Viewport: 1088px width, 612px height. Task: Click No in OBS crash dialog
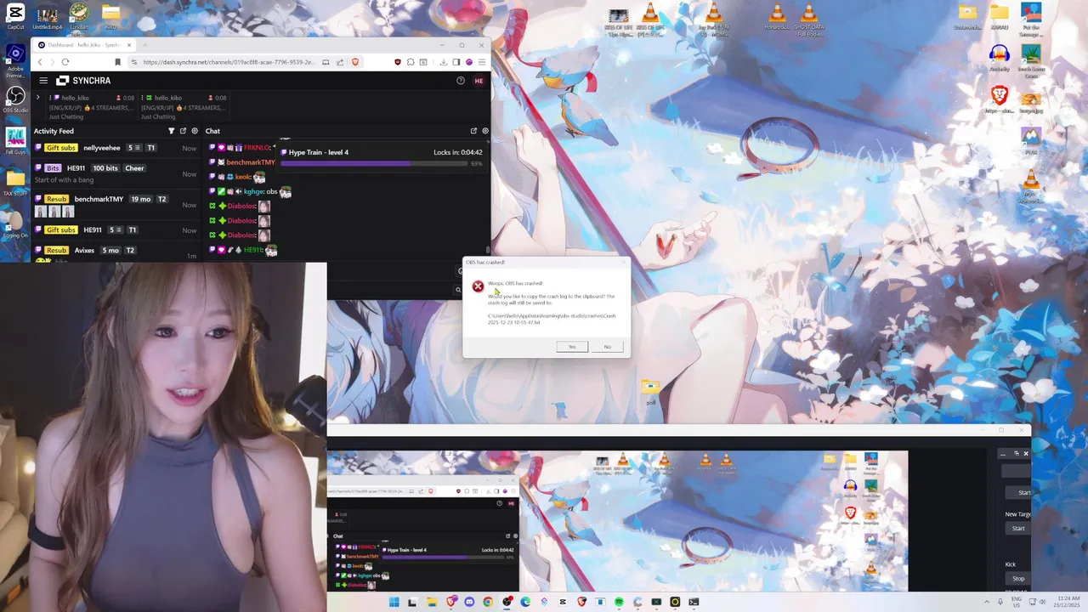click(607, 347)
